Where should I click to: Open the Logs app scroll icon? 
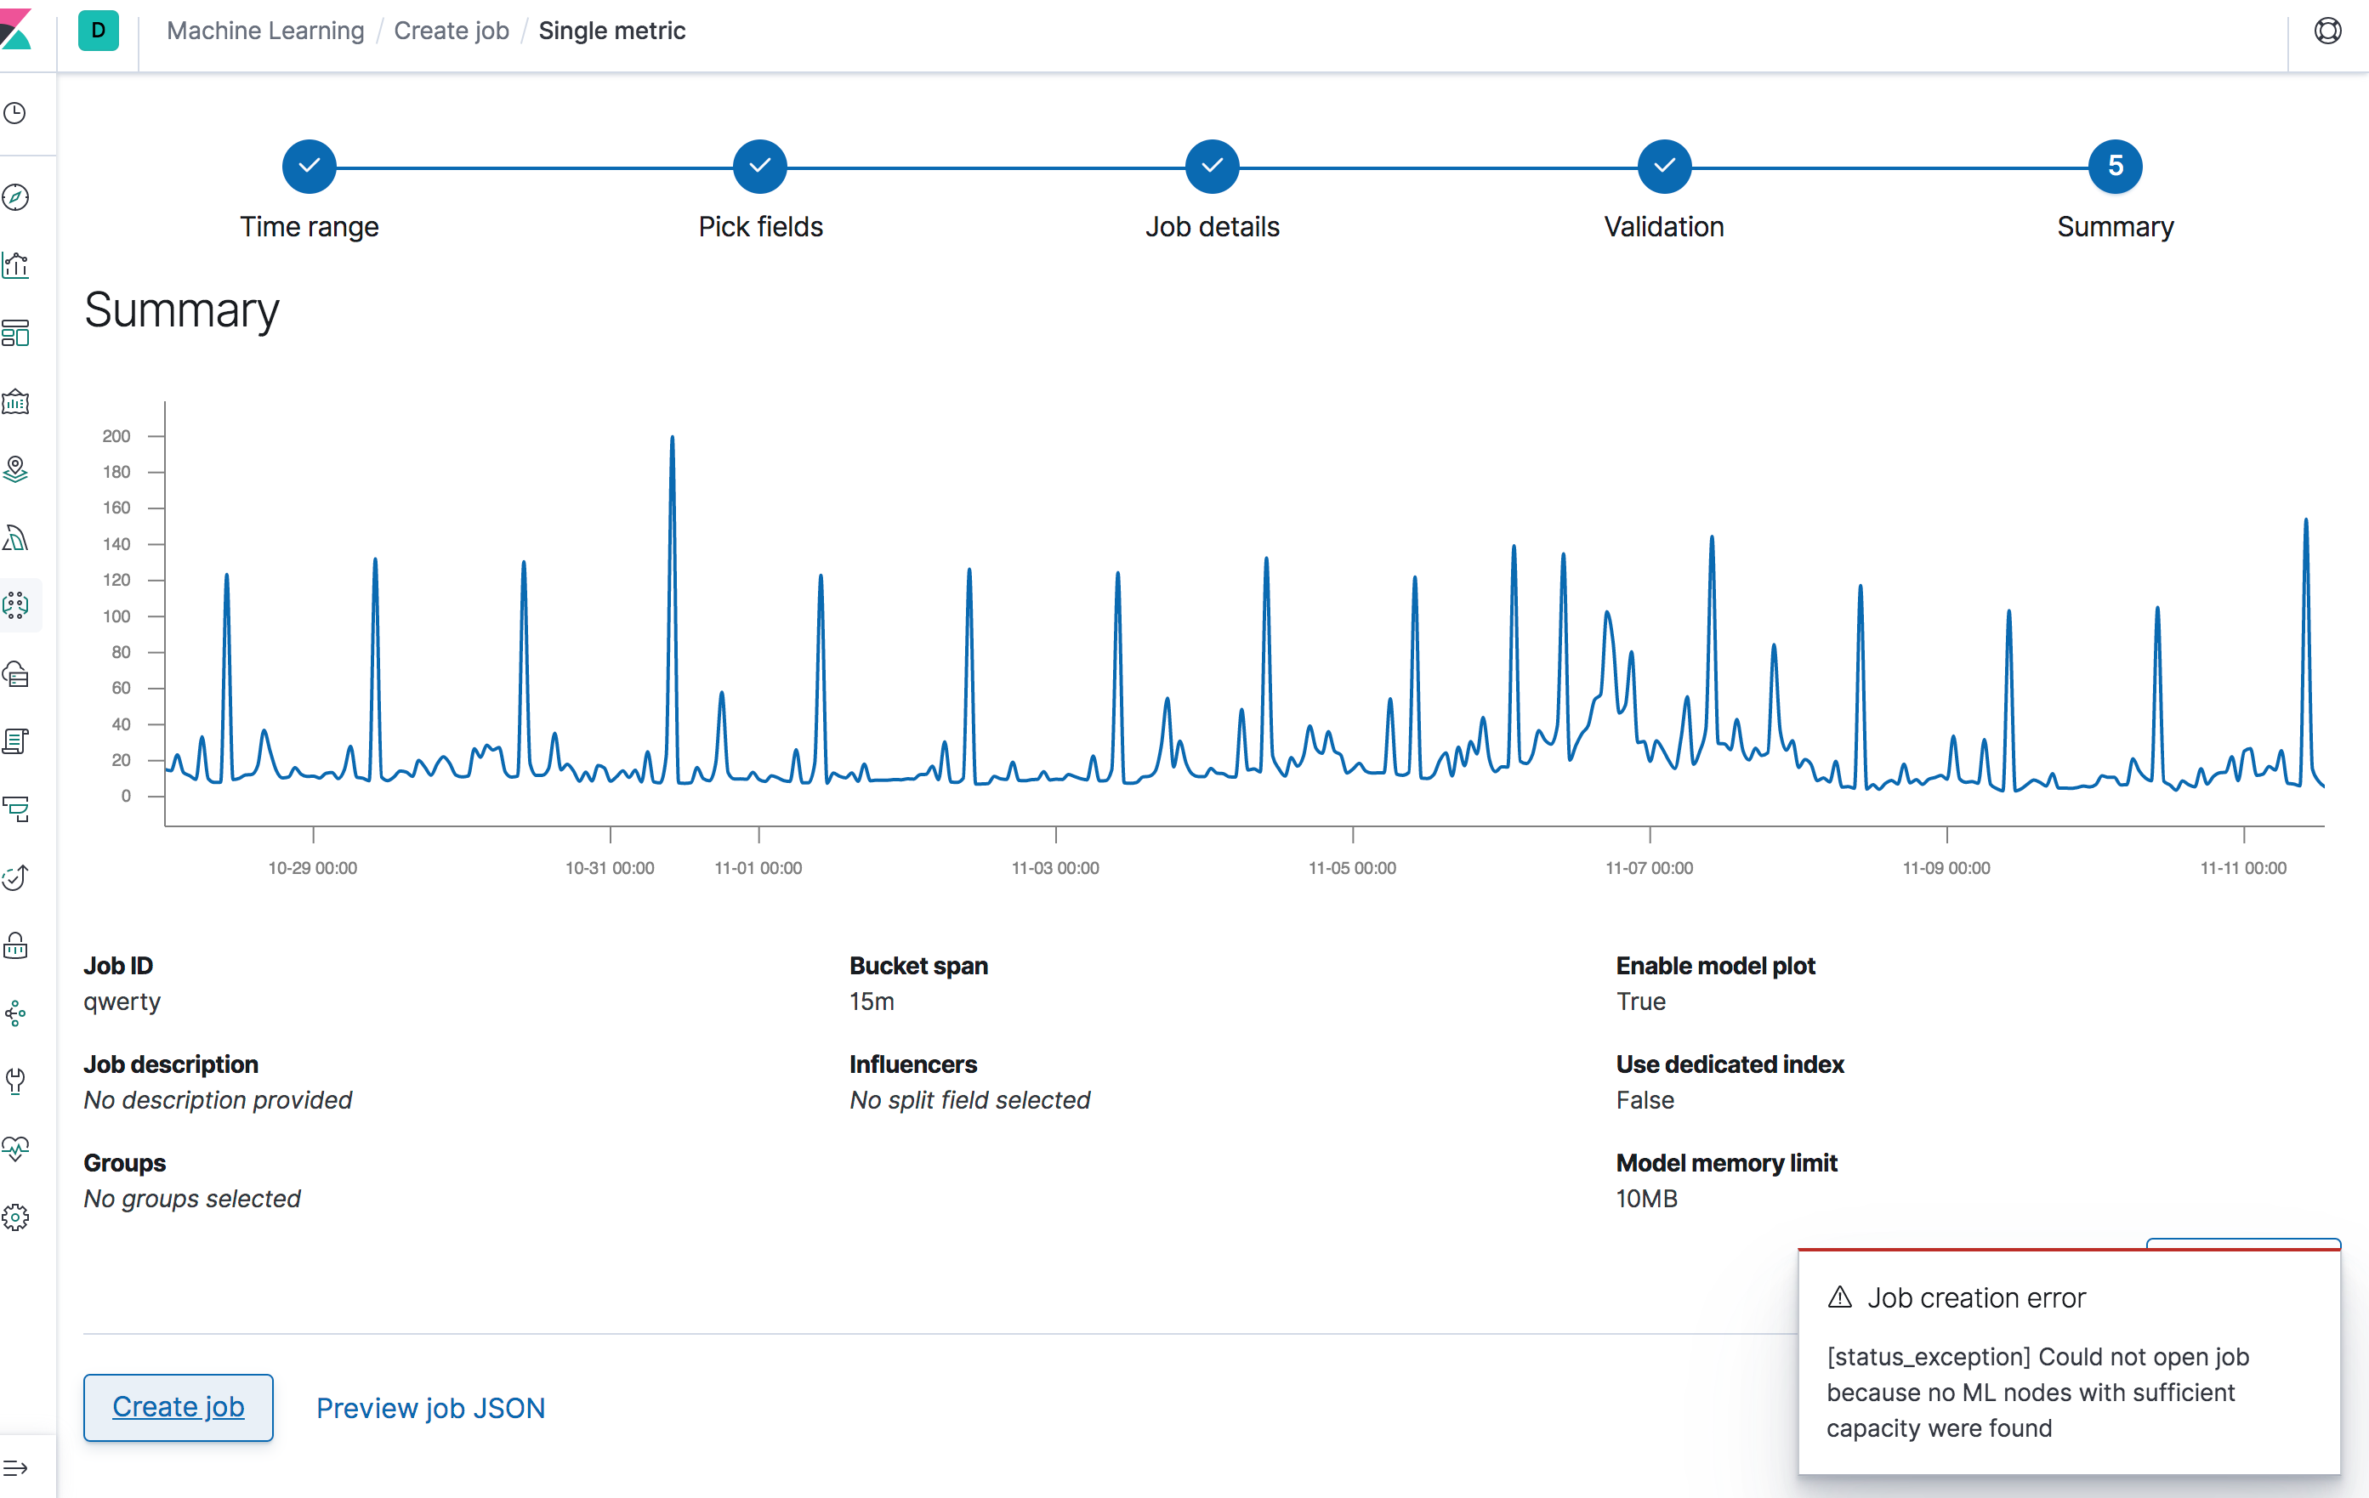pos(16,740)
